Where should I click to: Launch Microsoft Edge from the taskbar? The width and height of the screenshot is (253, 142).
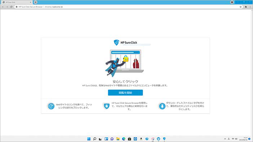click(x=124, y=139)
